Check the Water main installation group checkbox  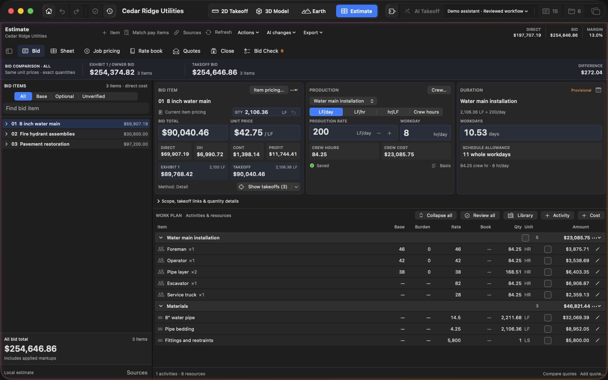click(x=525, y=238)
